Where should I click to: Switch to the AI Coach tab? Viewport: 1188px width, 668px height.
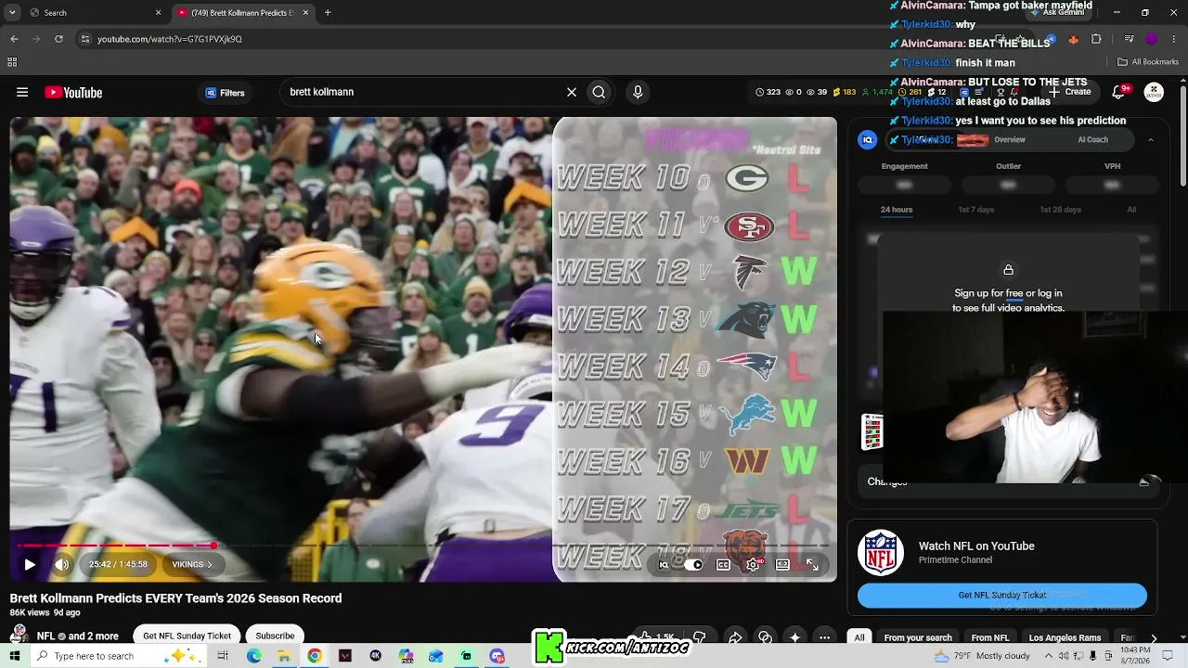click(x=1092, y=140)
